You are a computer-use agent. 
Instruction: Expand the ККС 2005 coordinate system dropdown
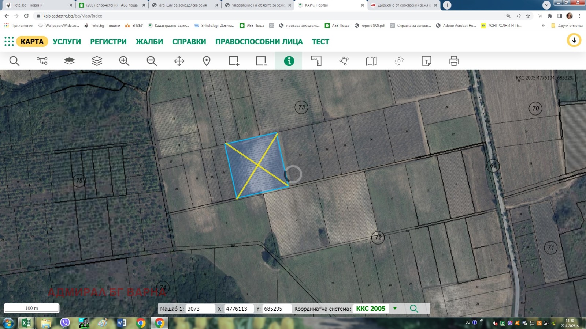tap(395, 309)
